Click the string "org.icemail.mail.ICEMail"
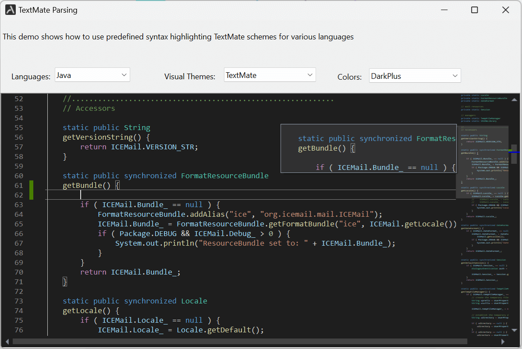Viewport: 522px width, 349px height. 317,215
